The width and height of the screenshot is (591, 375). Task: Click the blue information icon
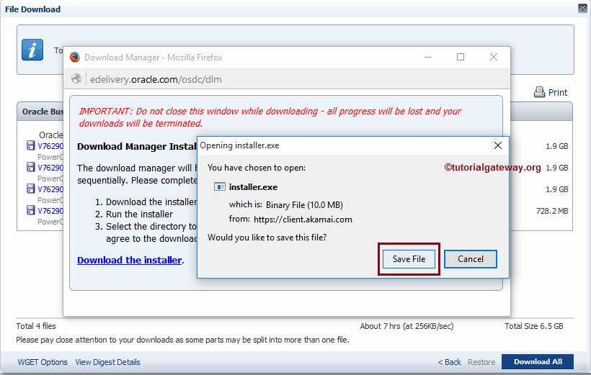point(32,50)
